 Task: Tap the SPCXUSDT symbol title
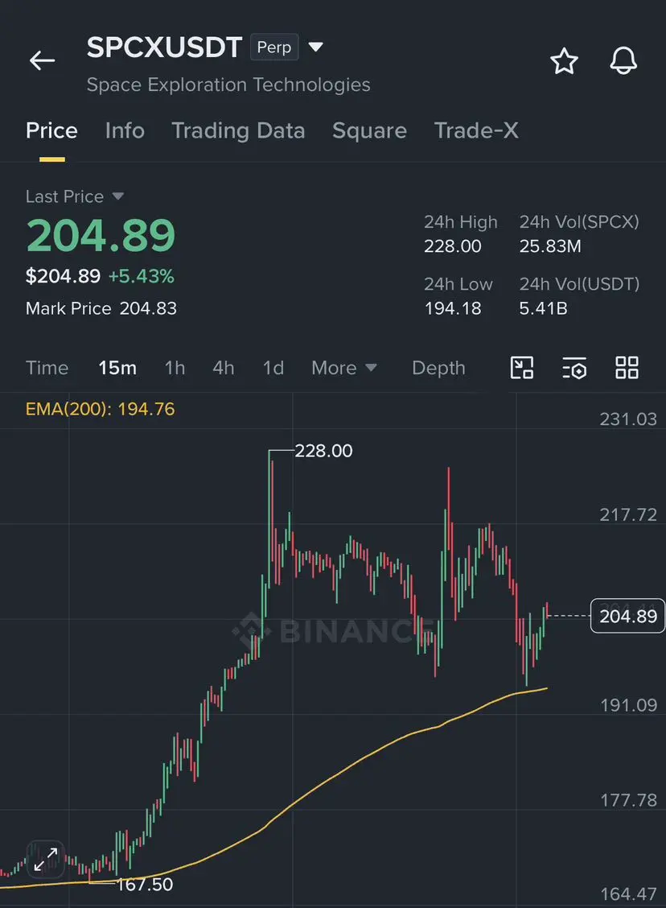(x=164, y=47)
